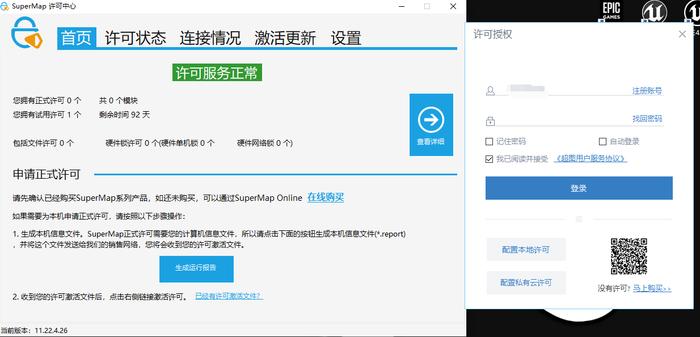
Task: Click the SuperMap lock logo in the header
Action: [27, 33]
